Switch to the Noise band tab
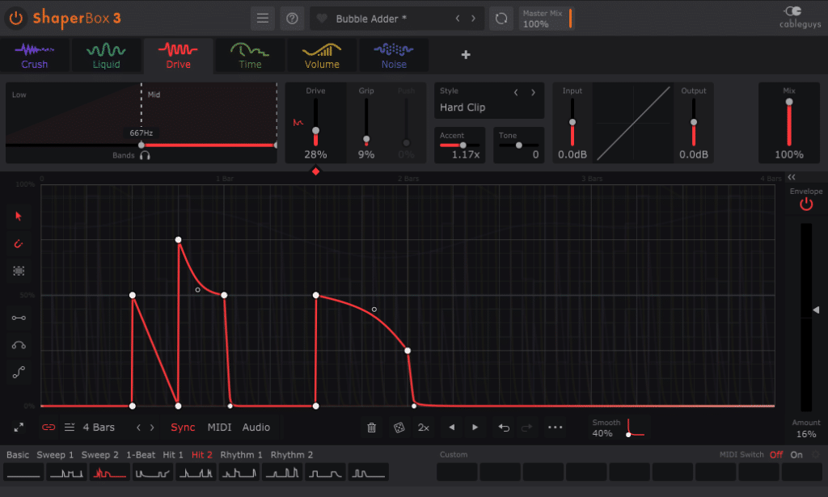Image resolution: width=828 pixels, height=497 pixels. (x=393, y=55)
